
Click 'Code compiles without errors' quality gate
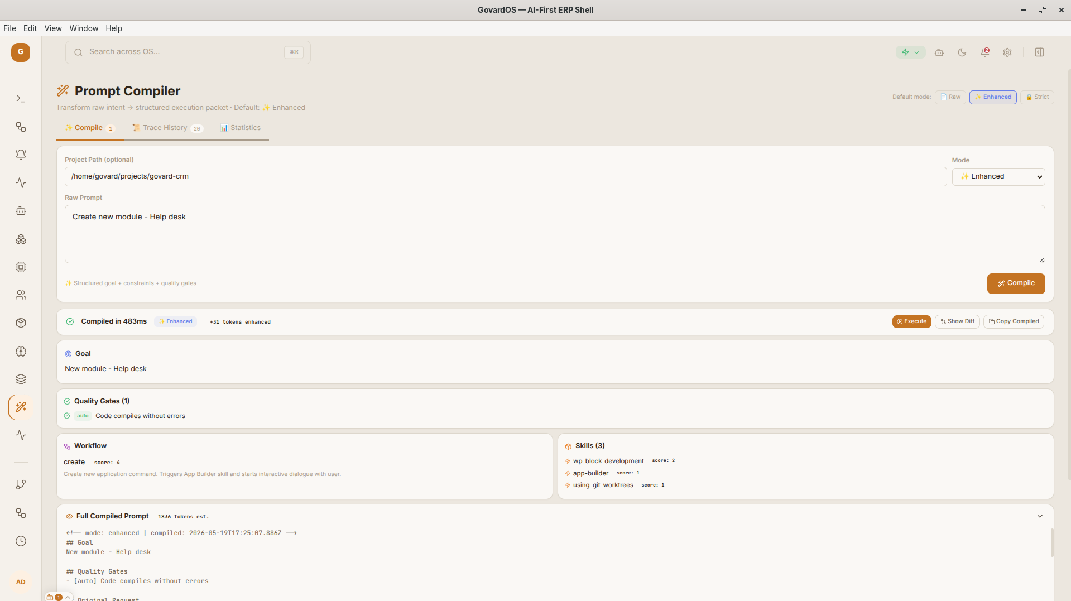pyautogui.click(x=140, y=416)
